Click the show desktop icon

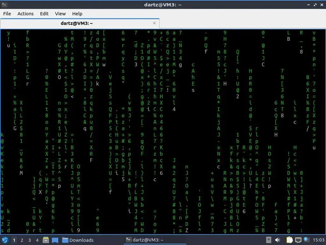pos(55,240)
